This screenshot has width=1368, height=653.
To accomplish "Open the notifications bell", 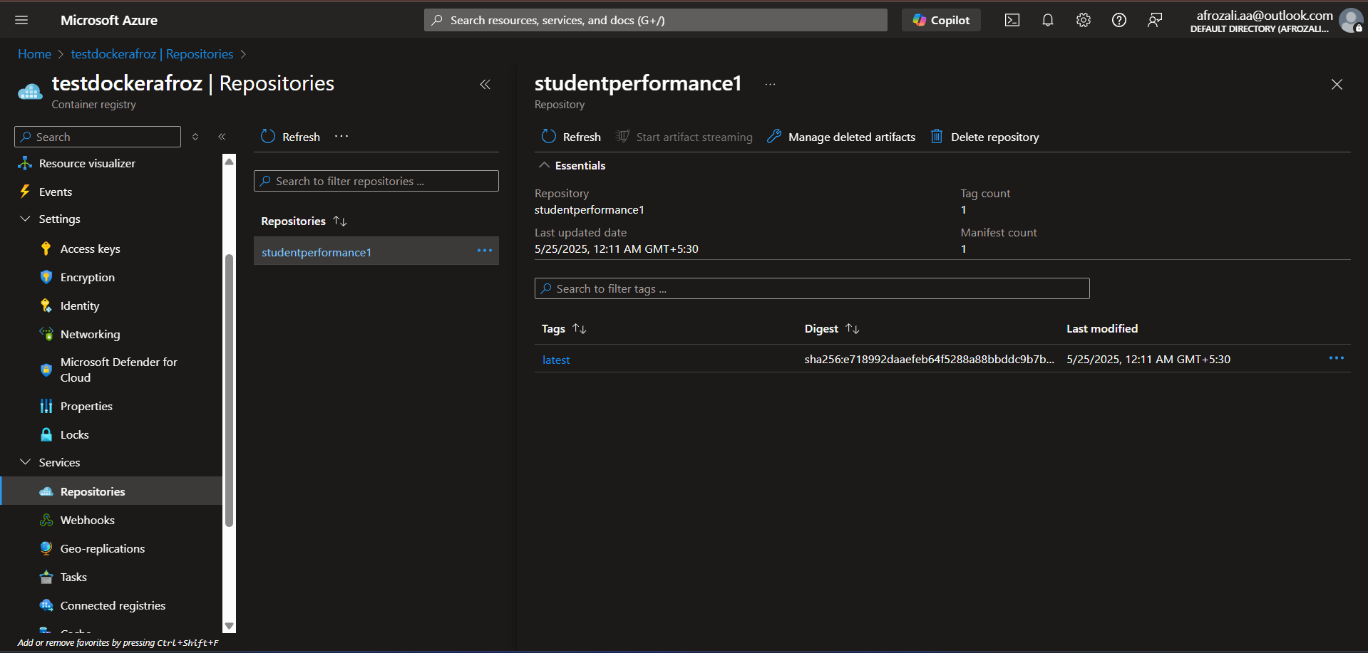I will point(1047,20).
